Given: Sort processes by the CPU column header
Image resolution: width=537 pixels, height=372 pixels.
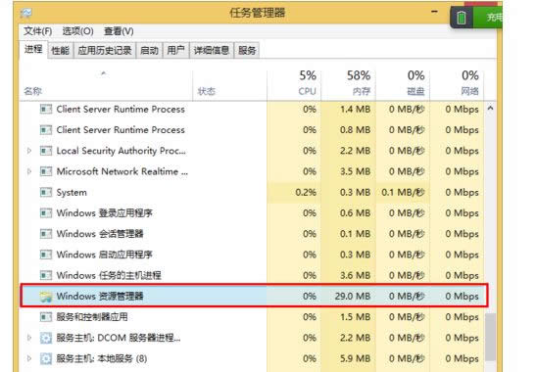Looking at the screenshot, I should tap(294, 83).
